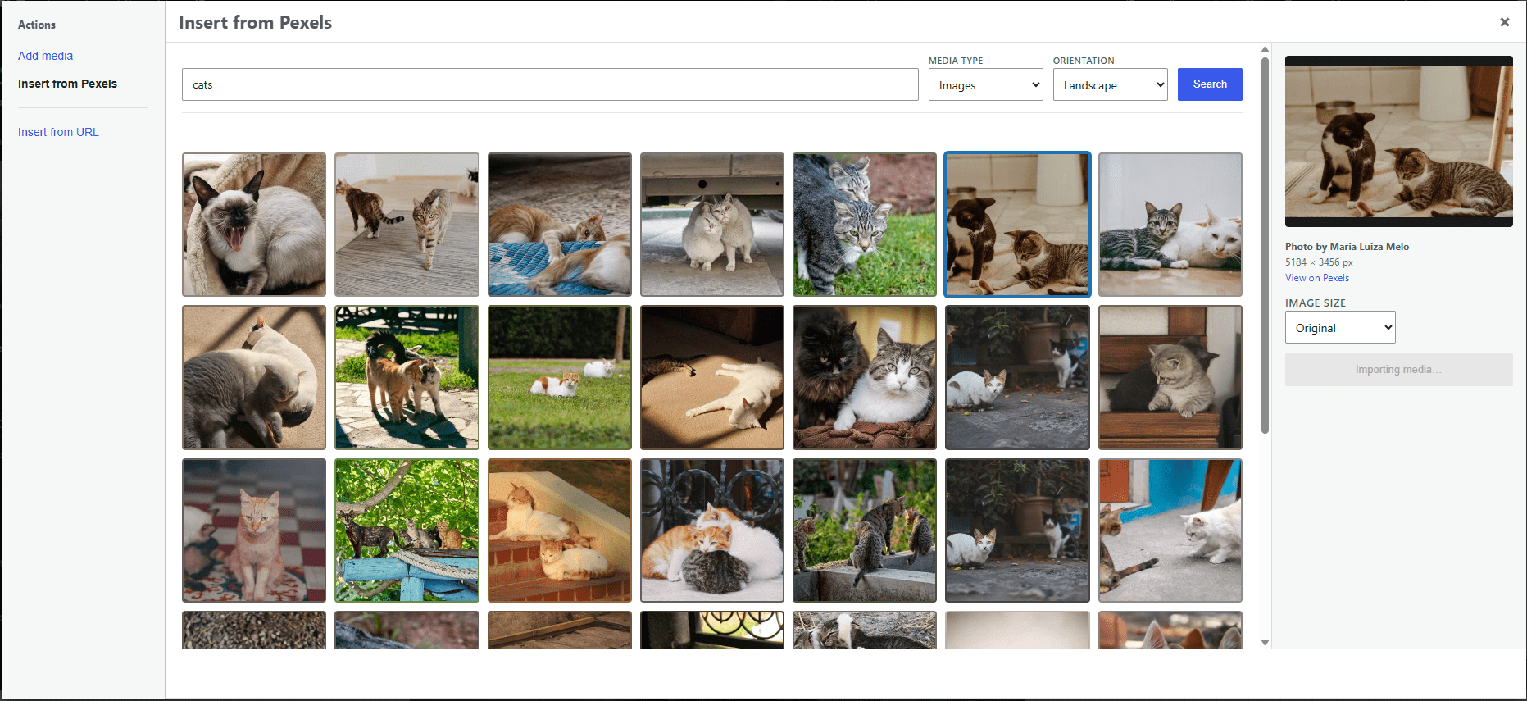Open the Image Size dropdown showing Original

coord(1340,327)
